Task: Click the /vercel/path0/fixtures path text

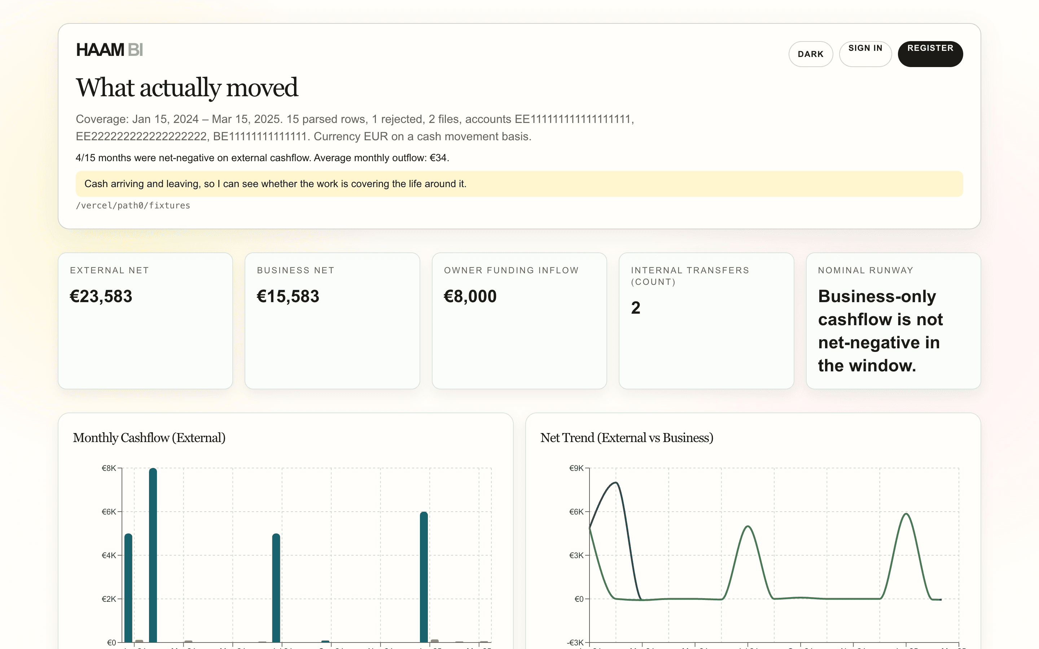Action: tap(133, 206)
